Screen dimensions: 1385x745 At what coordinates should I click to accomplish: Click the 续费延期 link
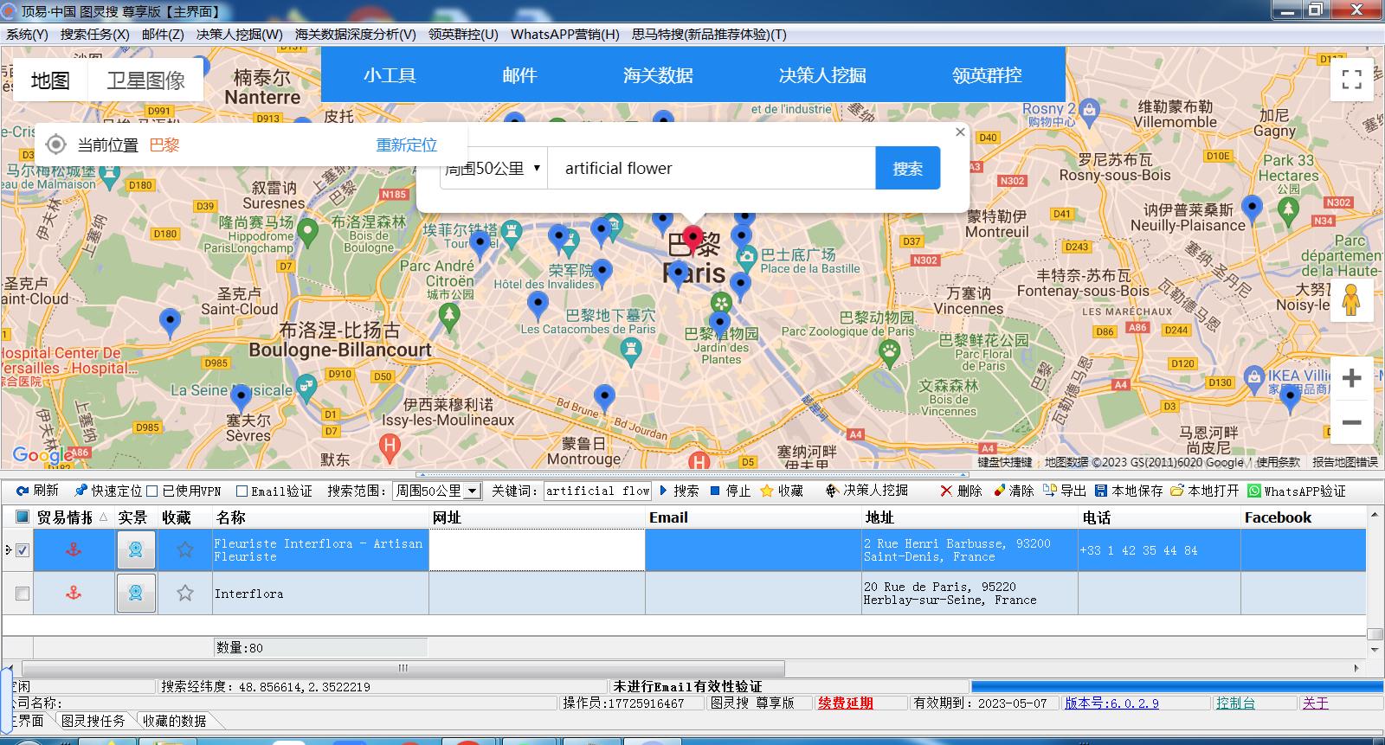click(x=846, y=703)
